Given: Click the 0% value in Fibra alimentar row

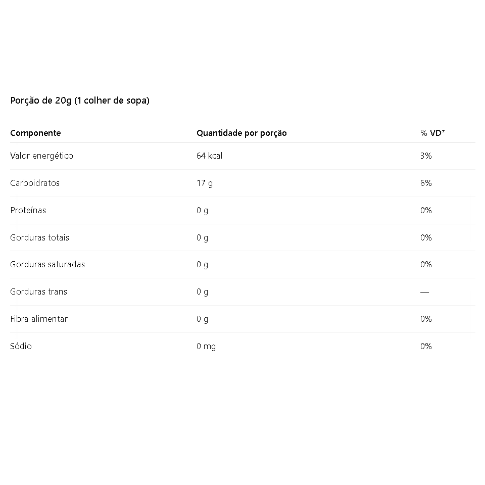Looking at the screenshot, I should pos(426,319).
